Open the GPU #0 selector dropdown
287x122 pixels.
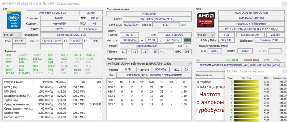coord(205,35)
